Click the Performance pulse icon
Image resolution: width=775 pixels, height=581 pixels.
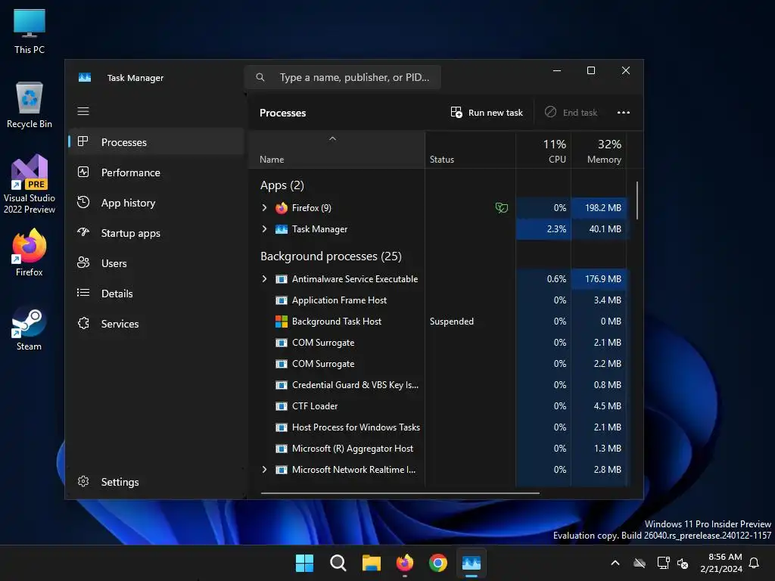point(83,172)
